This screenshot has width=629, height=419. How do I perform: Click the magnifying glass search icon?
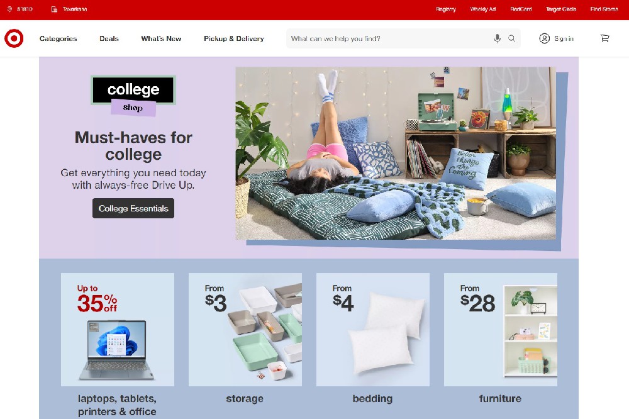tap(511, 38)
